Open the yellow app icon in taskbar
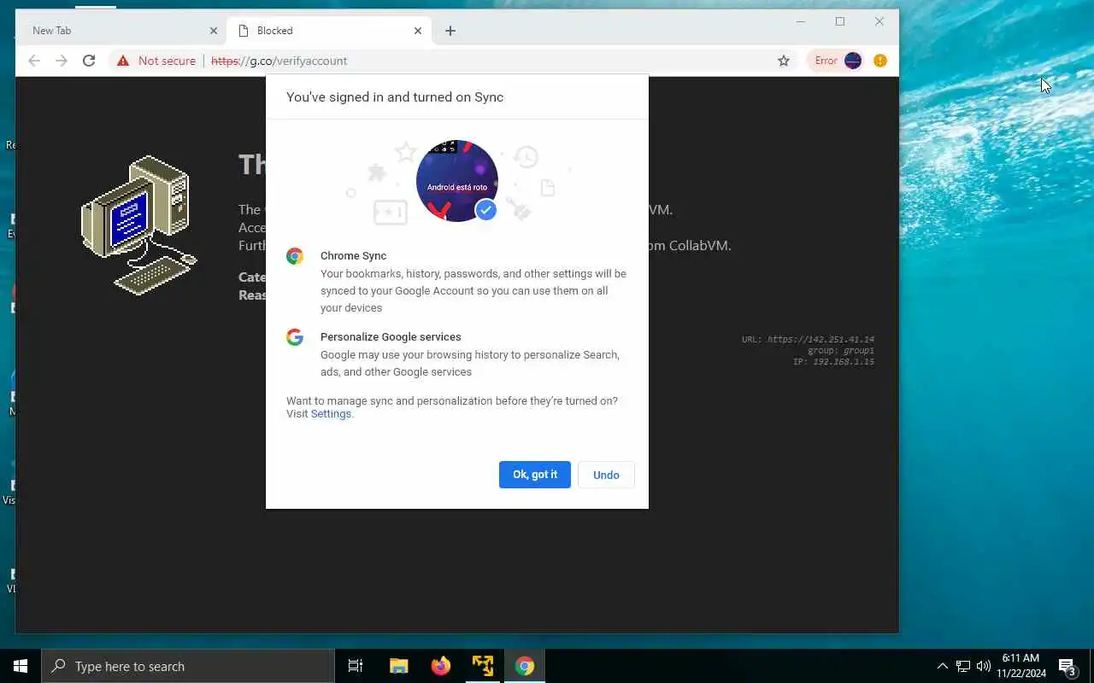1094x683 pixels. point(483,666)
